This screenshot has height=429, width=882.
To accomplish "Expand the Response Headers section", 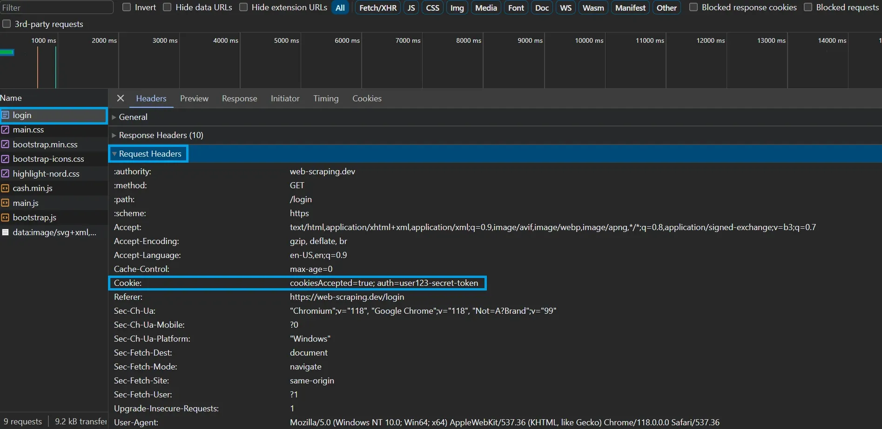I will click(x=114, y=135).
